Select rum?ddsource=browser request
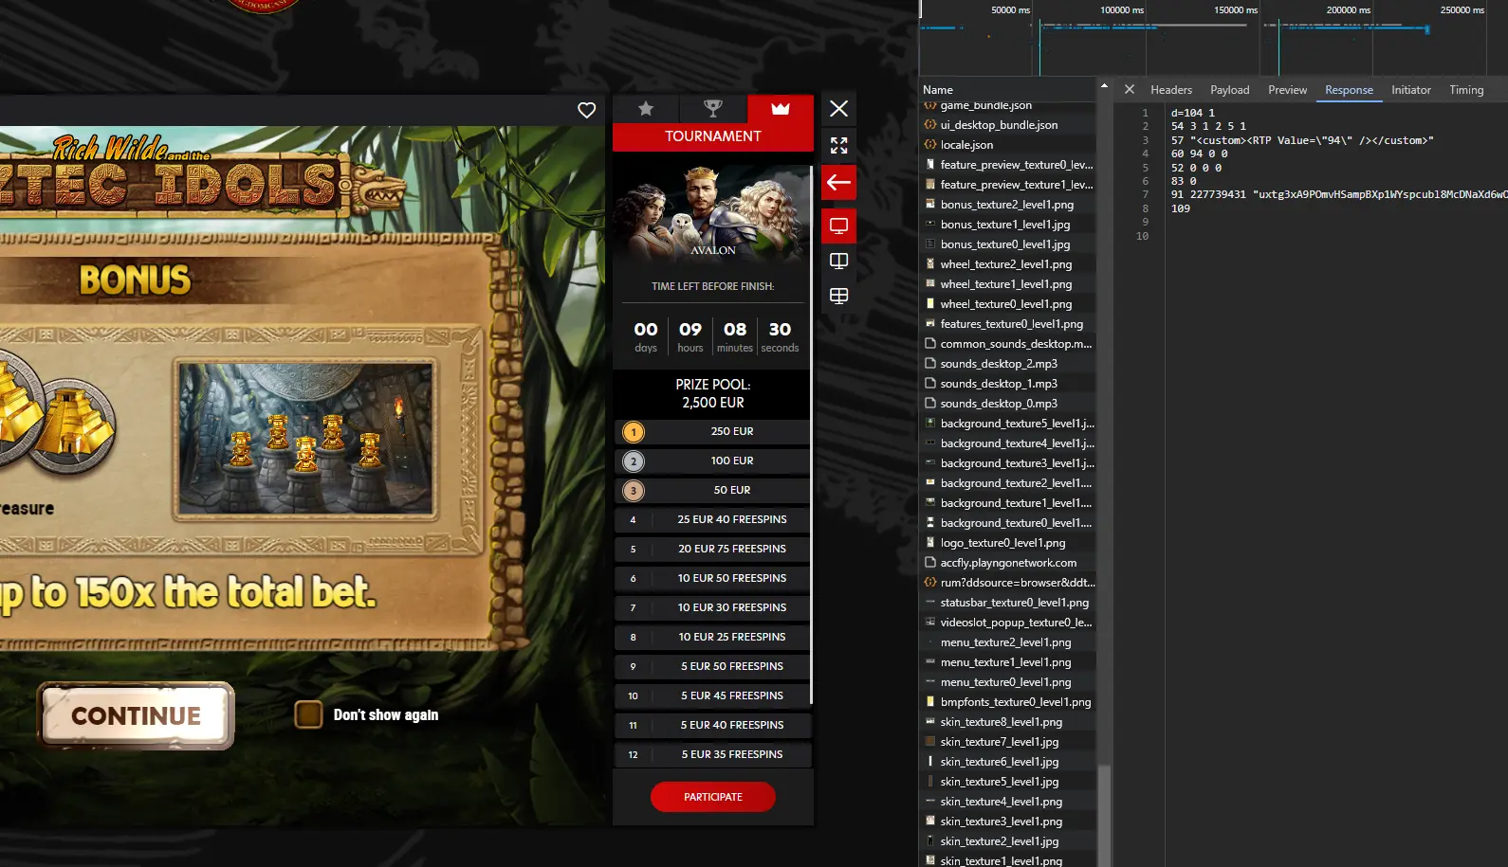The width and height of the screenshot is (1508, 867). 1008,583
